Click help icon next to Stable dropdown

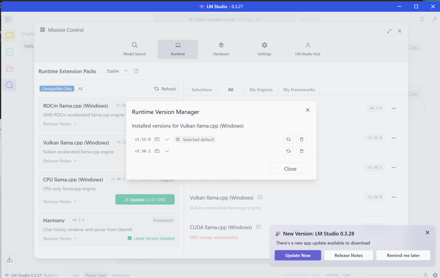(136, 71)
